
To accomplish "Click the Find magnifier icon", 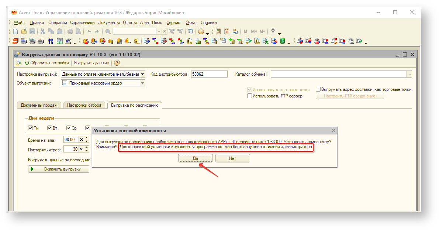I will [x=108, y=31].
